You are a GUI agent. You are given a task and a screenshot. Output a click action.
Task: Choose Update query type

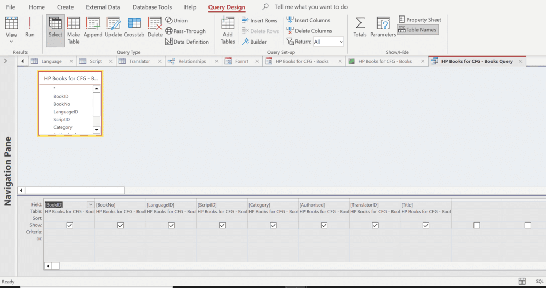(113, 27)
